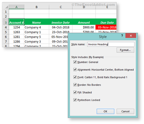This screenshot has height=124, width=144.
Task: Select the '23-Oct-2018' invoice date cell
Action: pos(61,32)
